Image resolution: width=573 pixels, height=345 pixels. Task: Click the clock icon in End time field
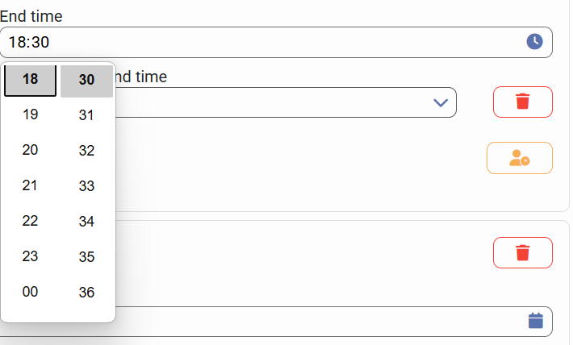pos(534,42)
